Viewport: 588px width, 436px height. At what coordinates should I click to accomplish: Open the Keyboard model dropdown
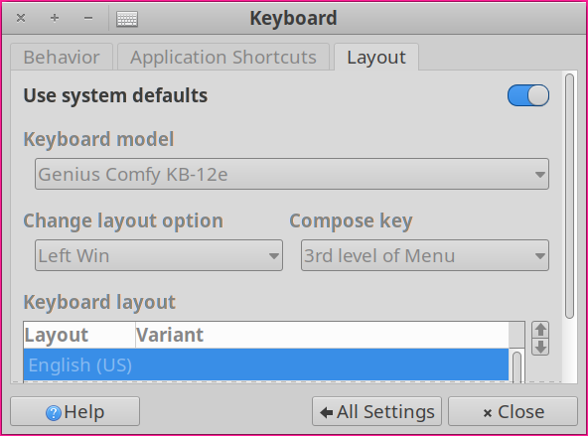292,174
